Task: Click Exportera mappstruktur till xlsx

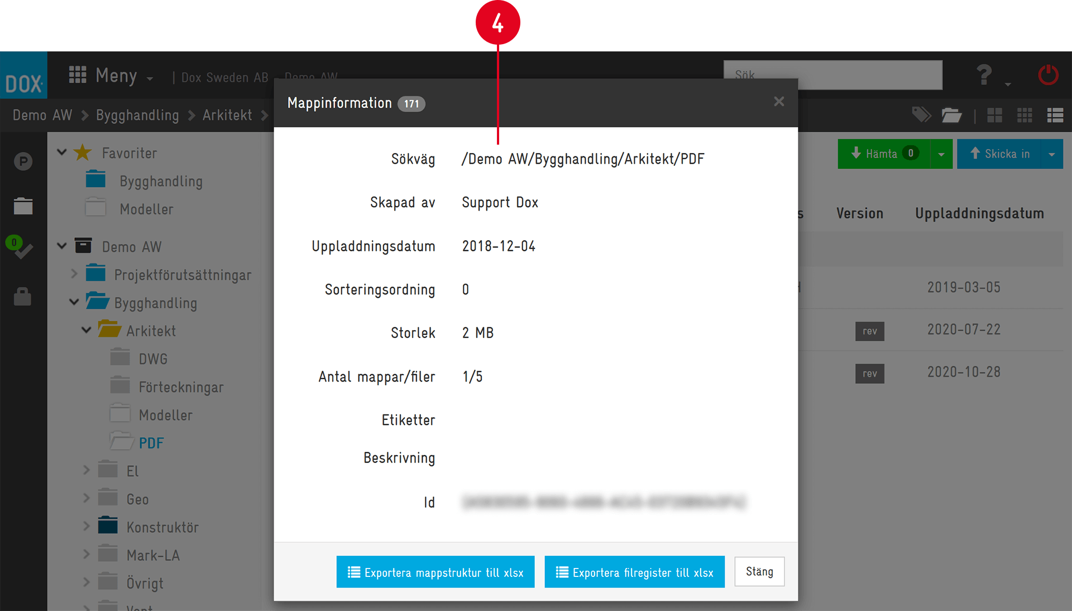Action: [x=435, y=572]
